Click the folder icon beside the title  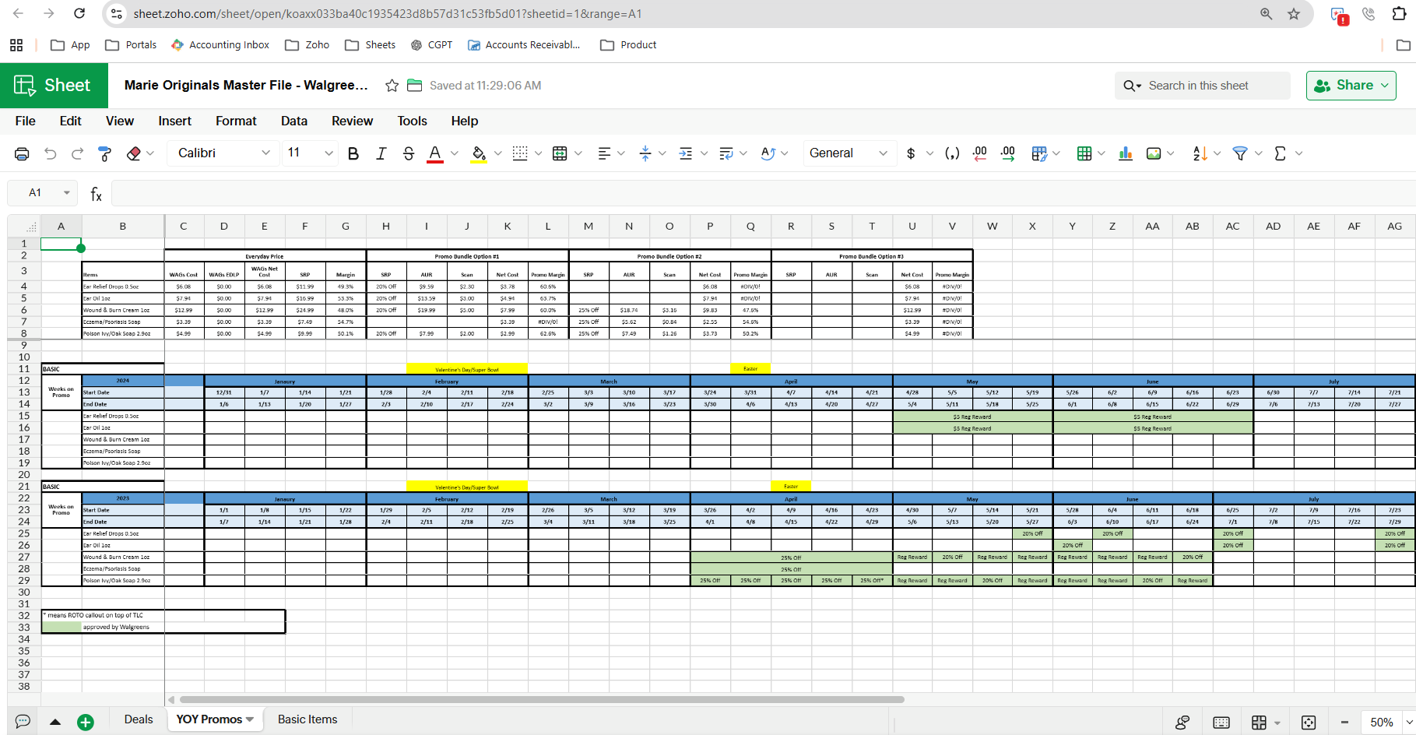tap(415, 86)
